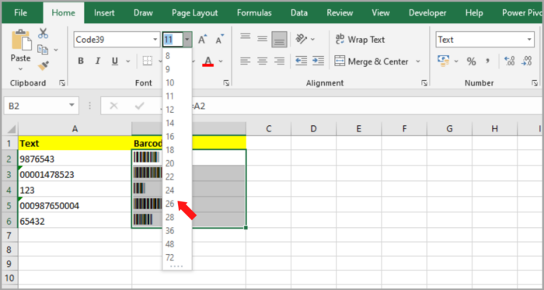Open Number format dialog launcher
The width and height of the screenshot is (544, 290).
(535, 83)
